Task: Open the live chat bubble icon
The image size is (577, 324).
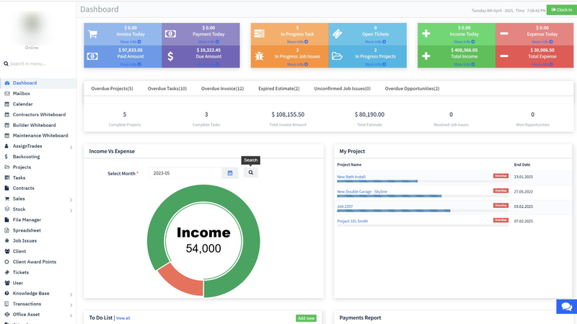Action: [566, 307]
